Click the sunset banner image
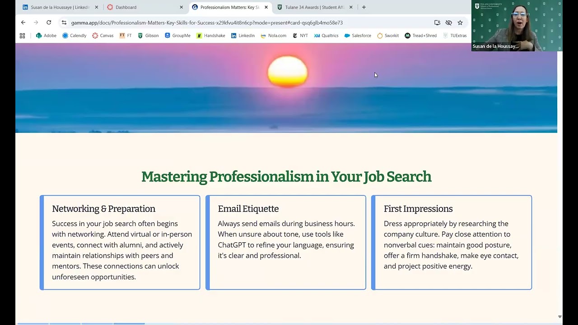The width and height of the screenshot is (578, 325). (286, 88)
